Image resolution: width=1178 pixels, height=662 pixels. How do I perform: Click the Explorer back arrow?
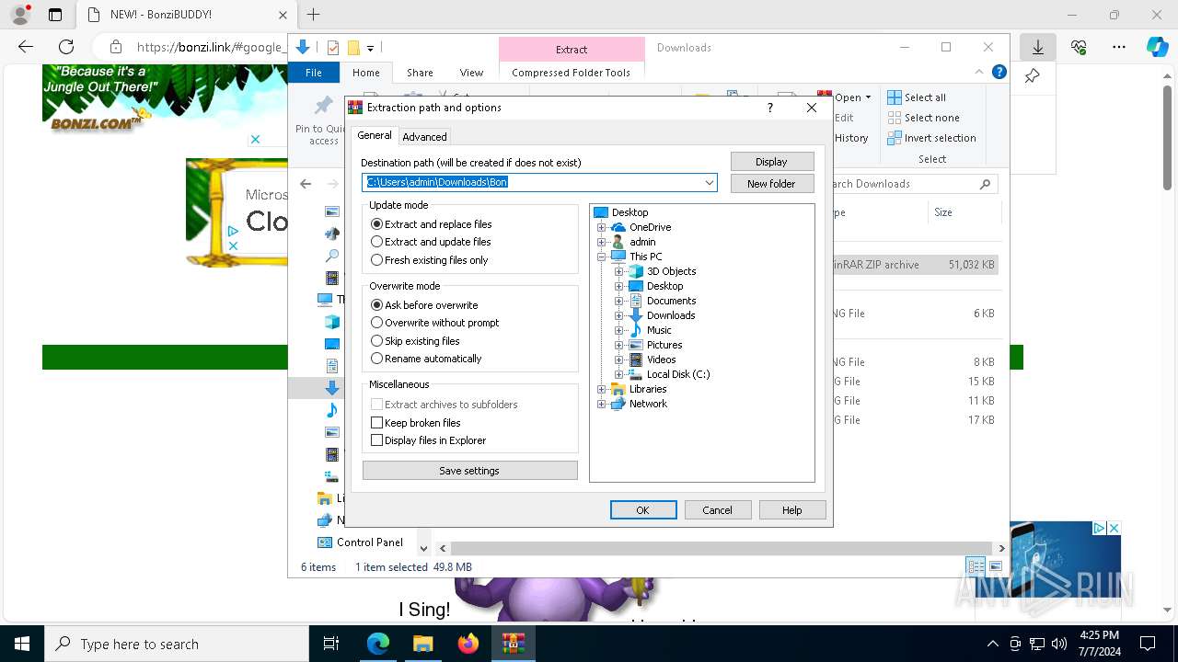click(x=306, y=184)
